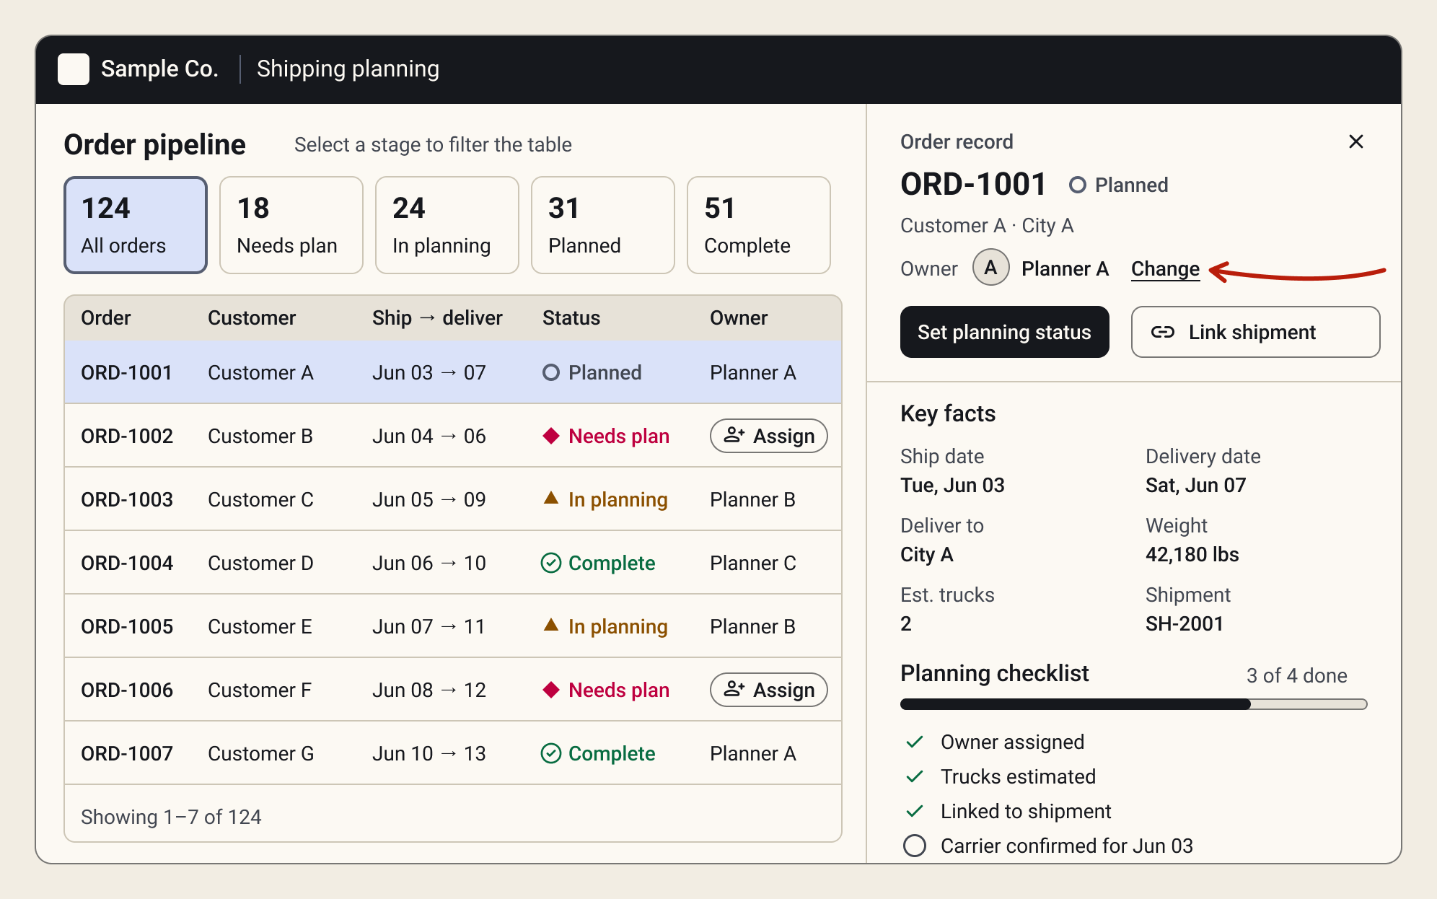The width and height of the screenshot is (1437, 899).
Task: Open order ORD-1004
Action: [453, 563]
